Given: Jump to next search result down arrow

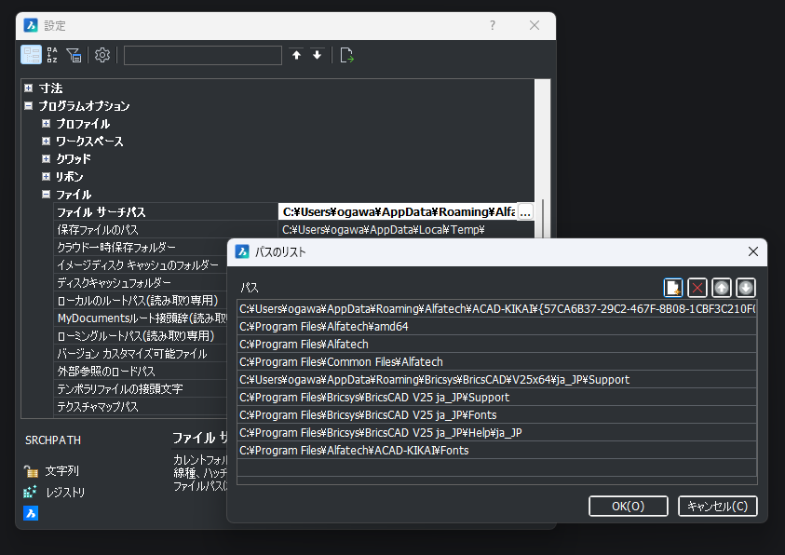Looking at the screenshot, I should coord(317,55).
